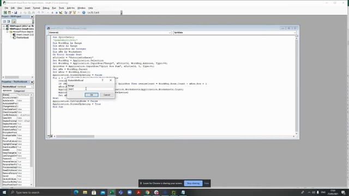The image size is (349, 196).
Task: Open the SplitData procedure dropdown
Action: (x=294, y=33)
